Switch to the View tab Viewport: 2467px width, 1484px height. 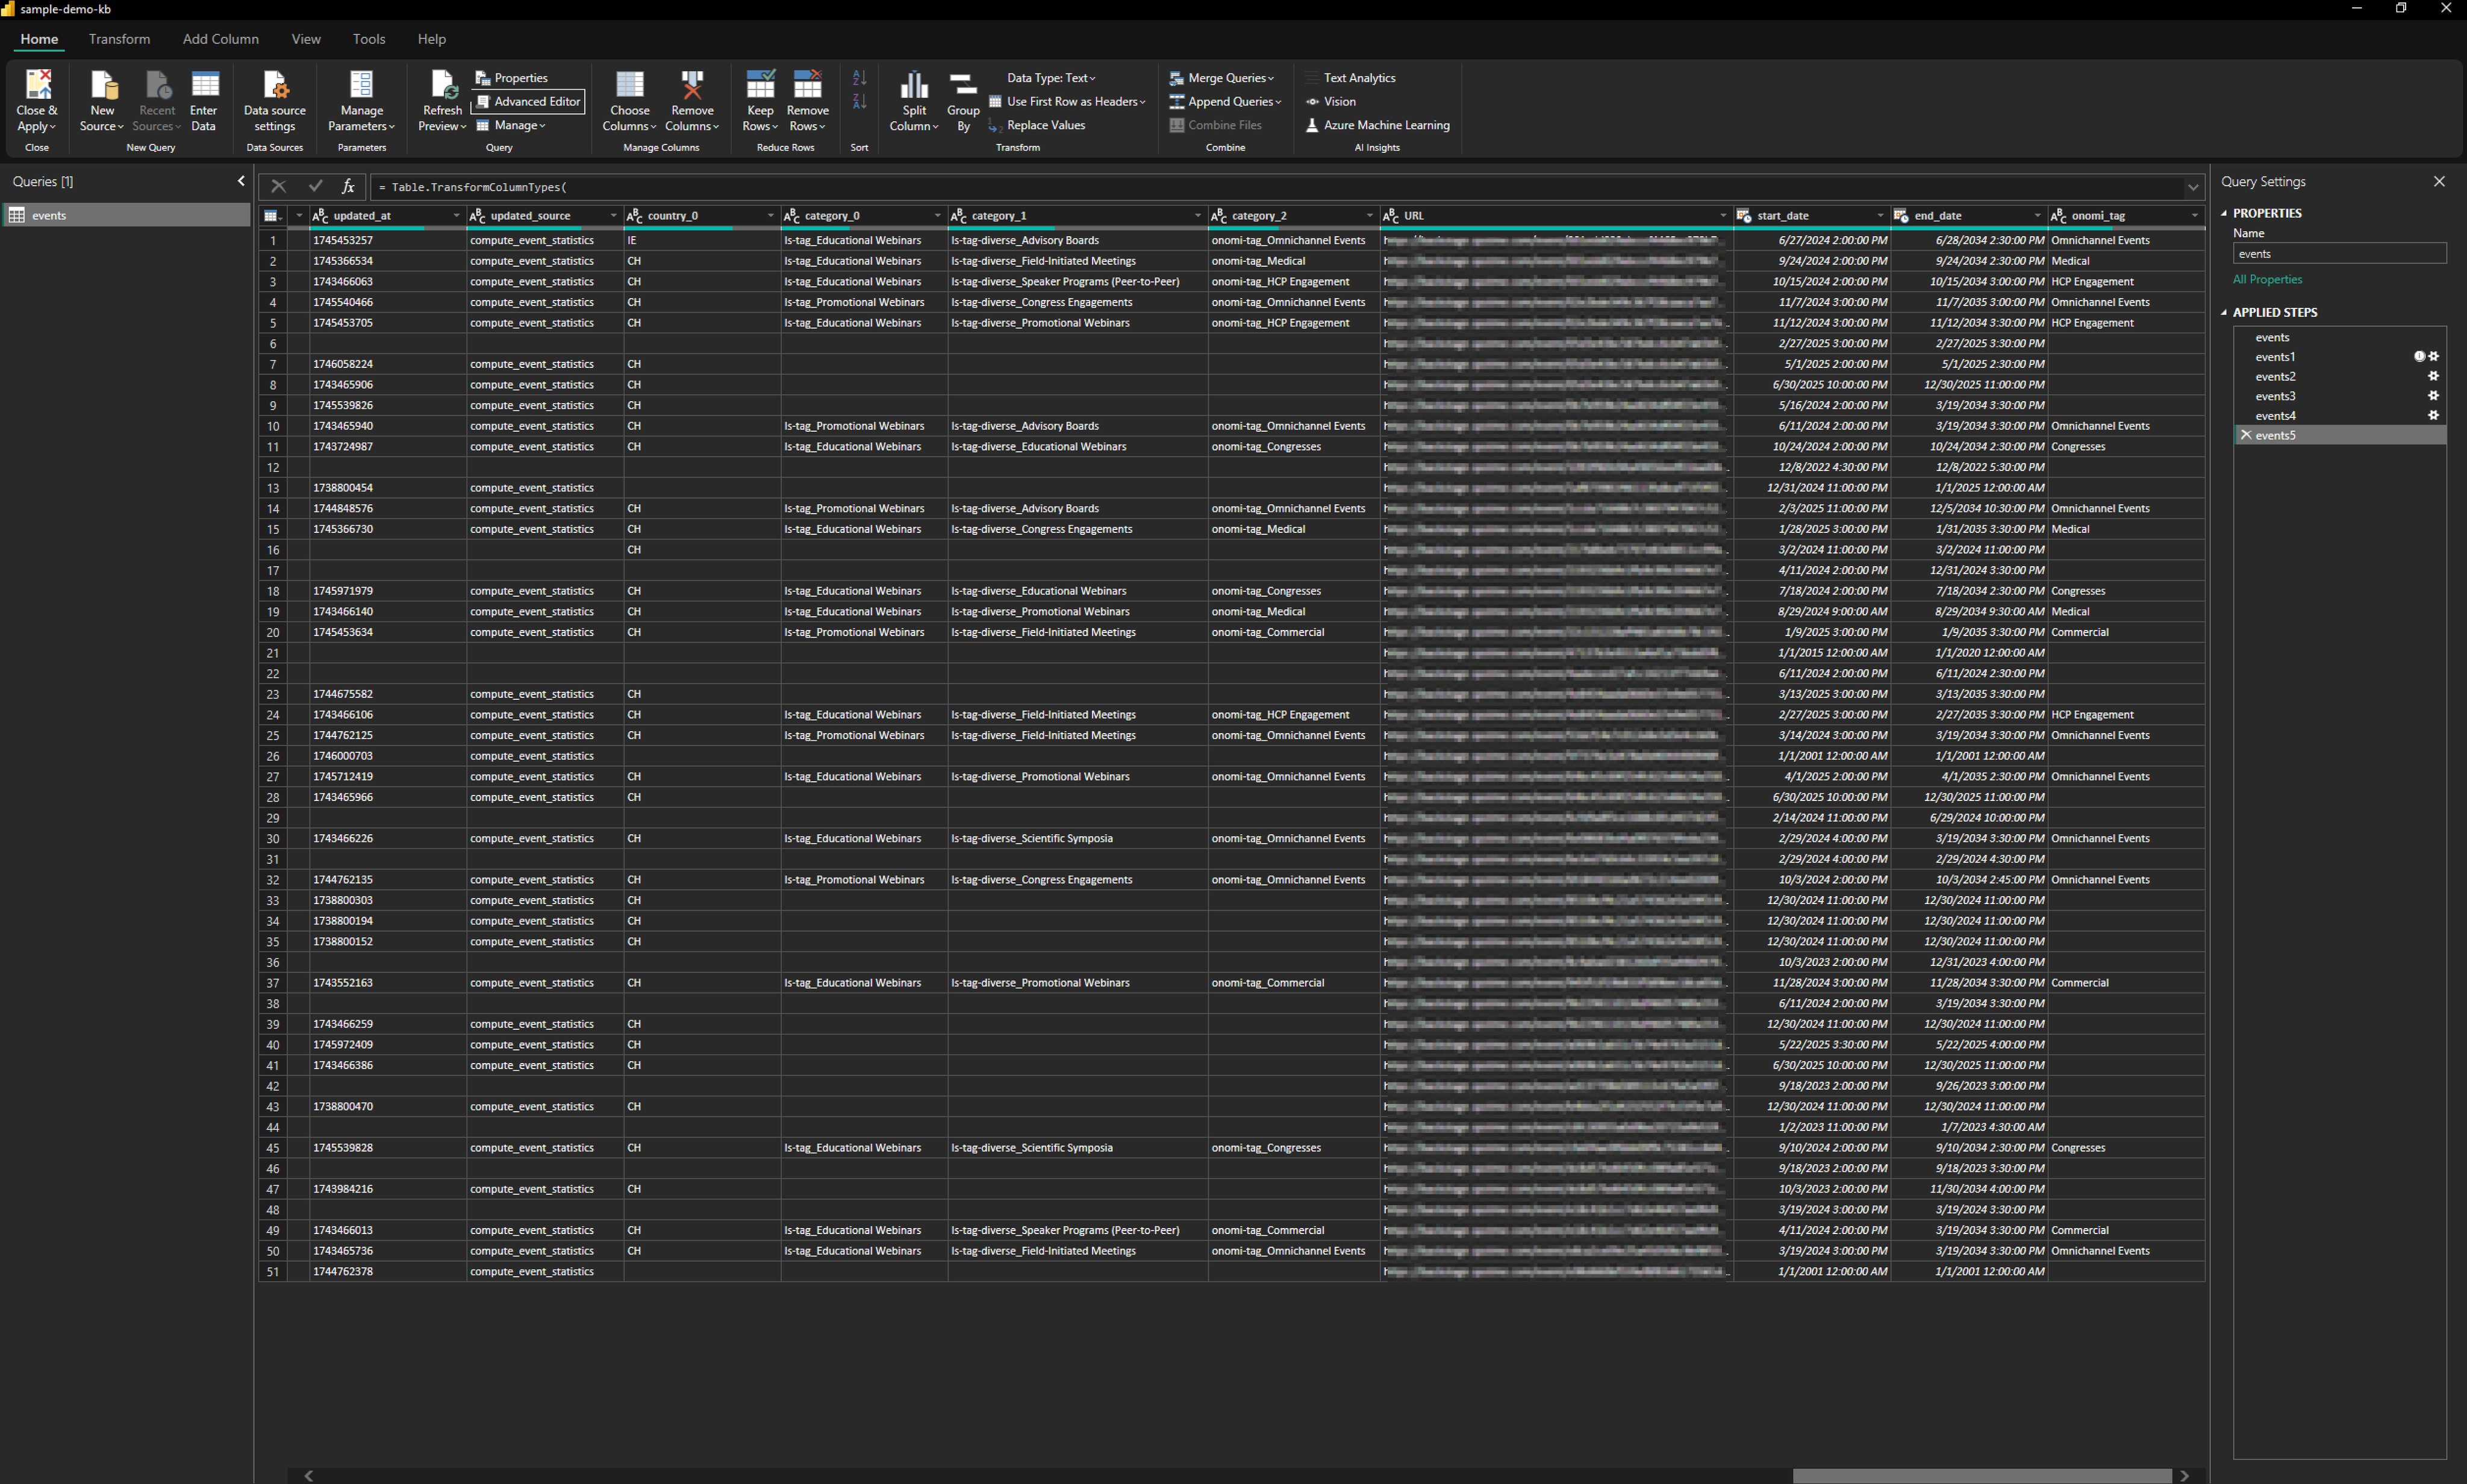click(306, 39)
